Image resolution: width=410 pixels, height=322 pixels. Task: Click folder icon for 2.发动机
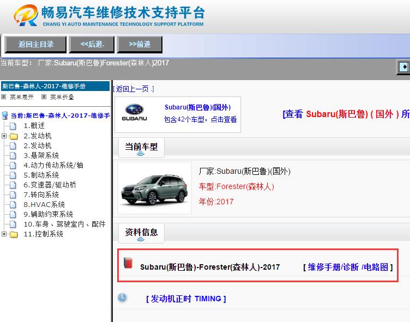coord(13,136)
